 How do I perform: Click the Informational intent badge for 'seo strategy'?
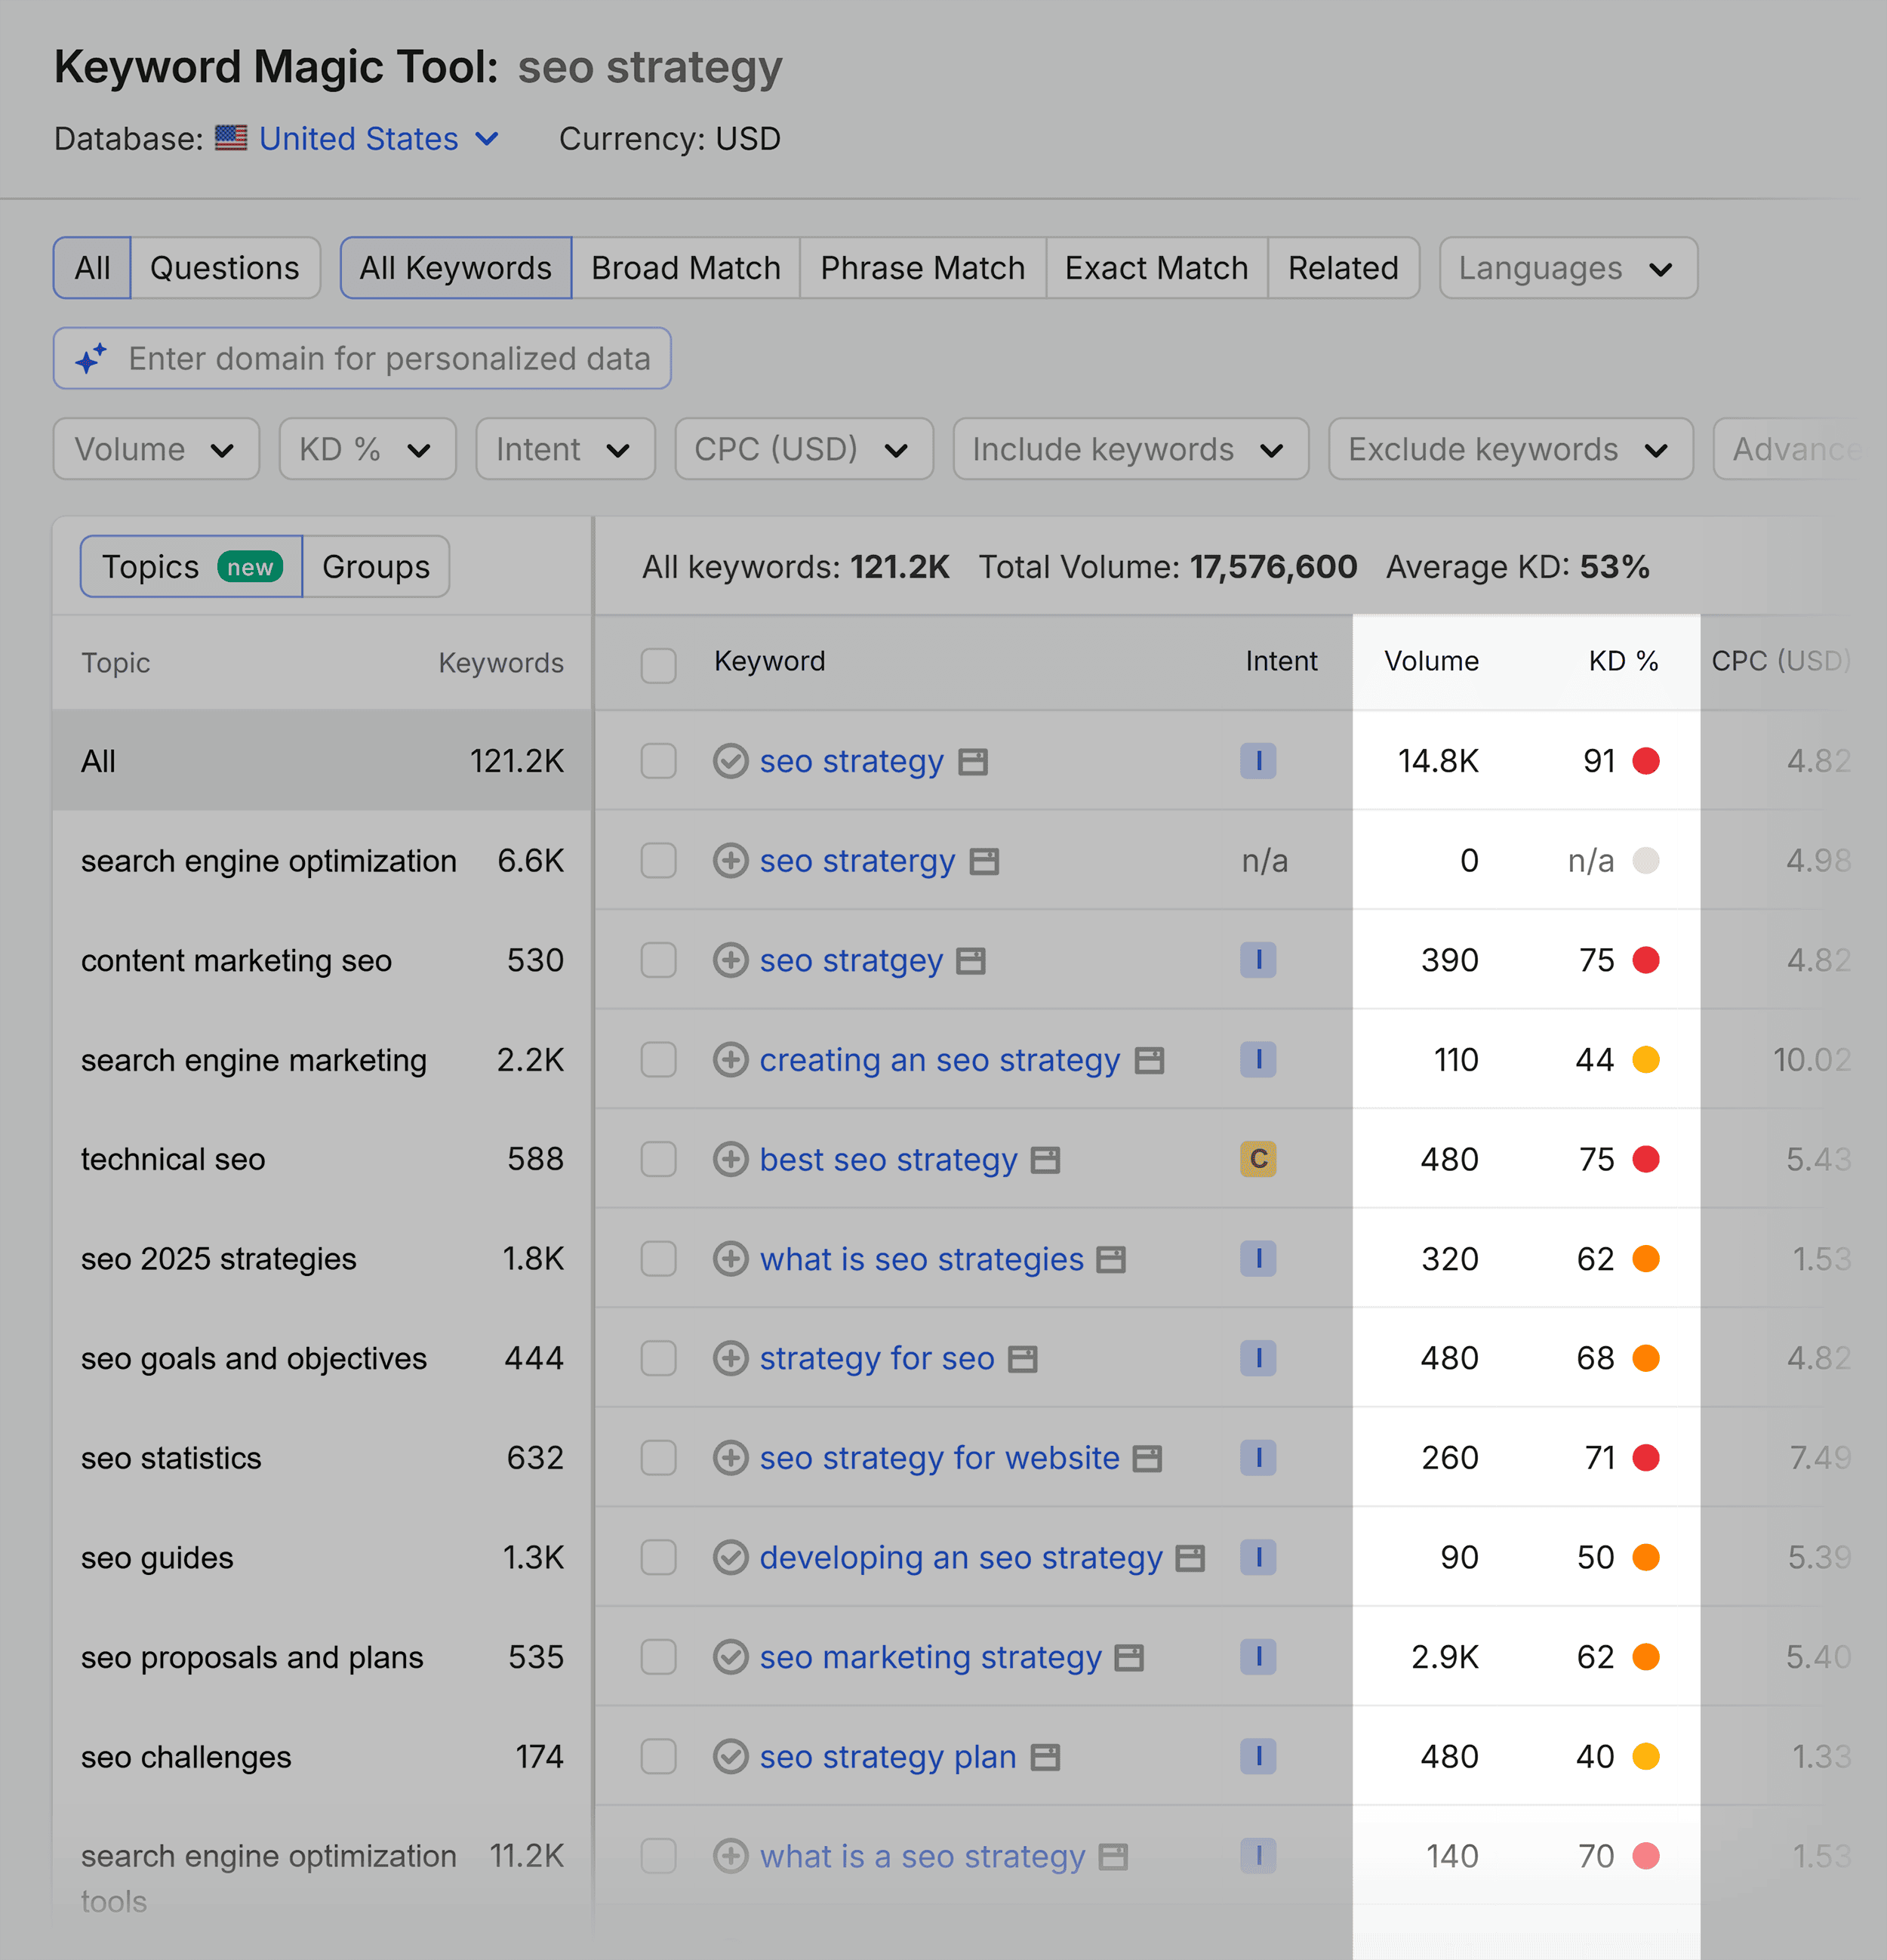tap(1258, 761)
